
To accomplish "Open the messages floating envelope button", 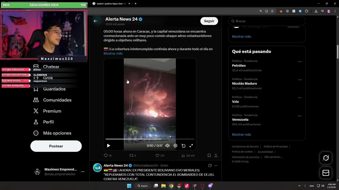I will pos(326,173).
